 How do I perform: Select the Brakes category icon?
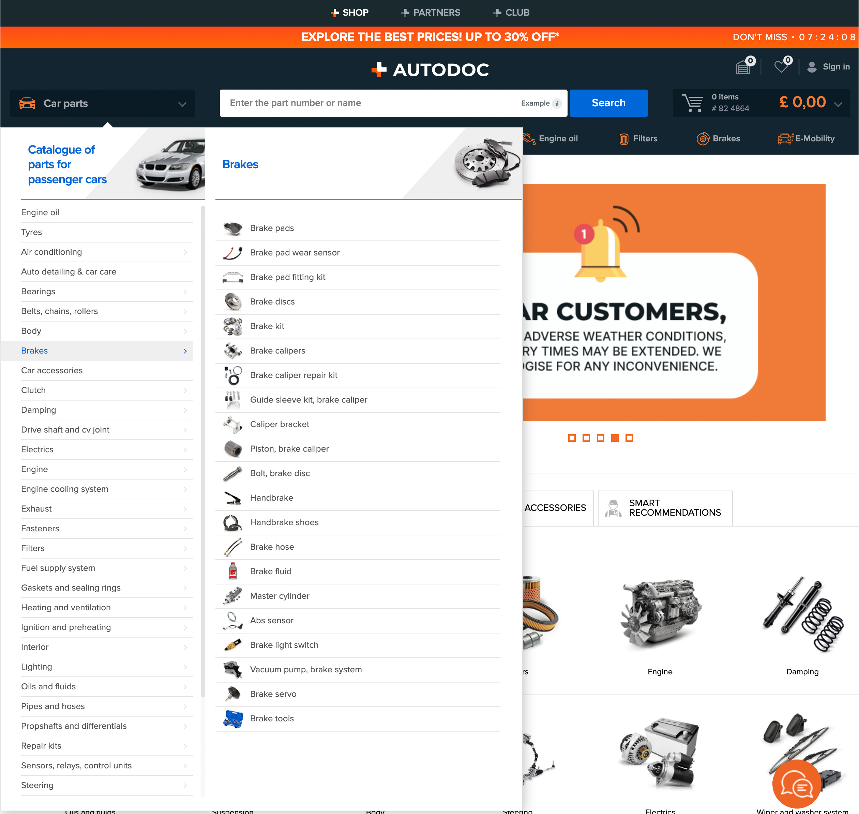click(702, 138)
